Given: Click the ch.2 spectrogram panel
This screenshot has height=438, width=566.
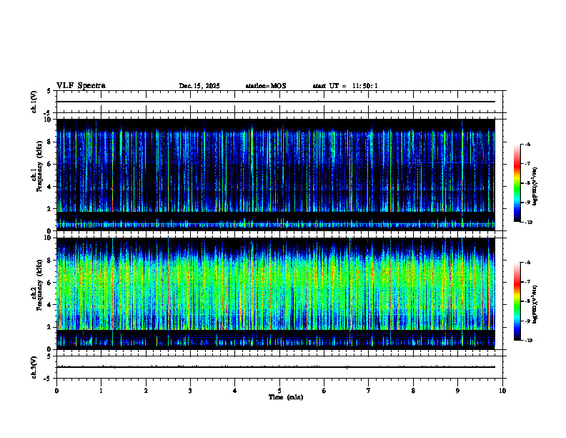Looking at the screenshot, I should pos(276,293).
